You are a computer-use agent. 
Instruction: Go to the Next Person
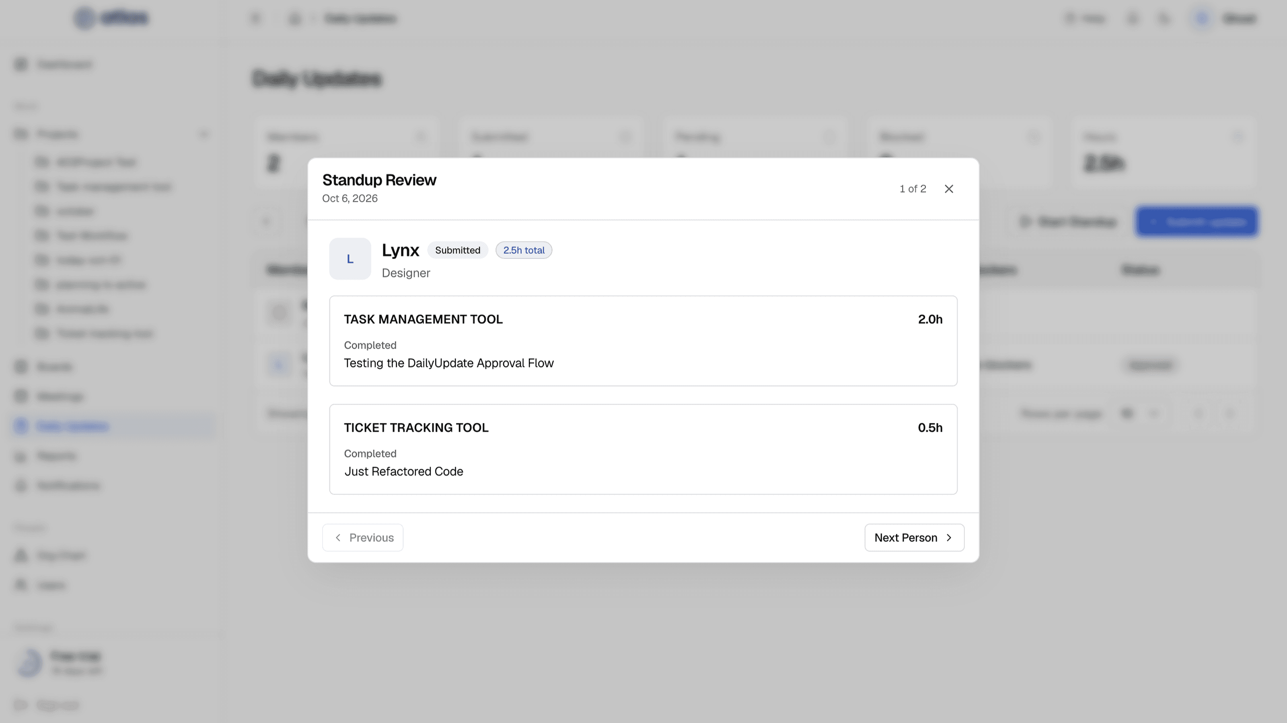(x=914, y=537)
